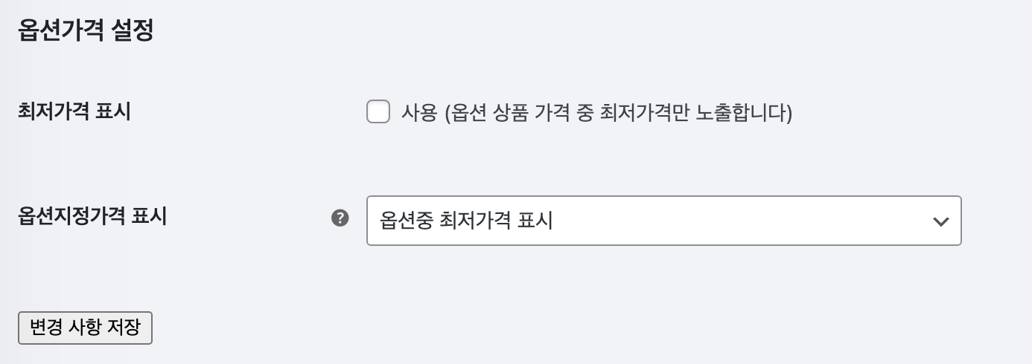The width and height of the screenshot is (1032, 364).
Task: Save changes with the 변경 사항 저장 button
Action: [x=85, y=328]
